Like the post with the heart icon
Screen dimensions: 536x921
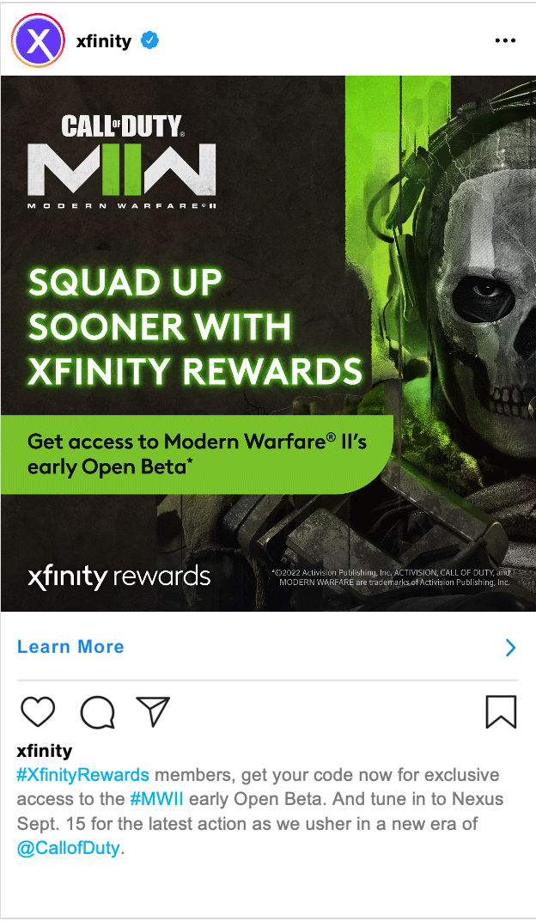click(x=38, y=712)
